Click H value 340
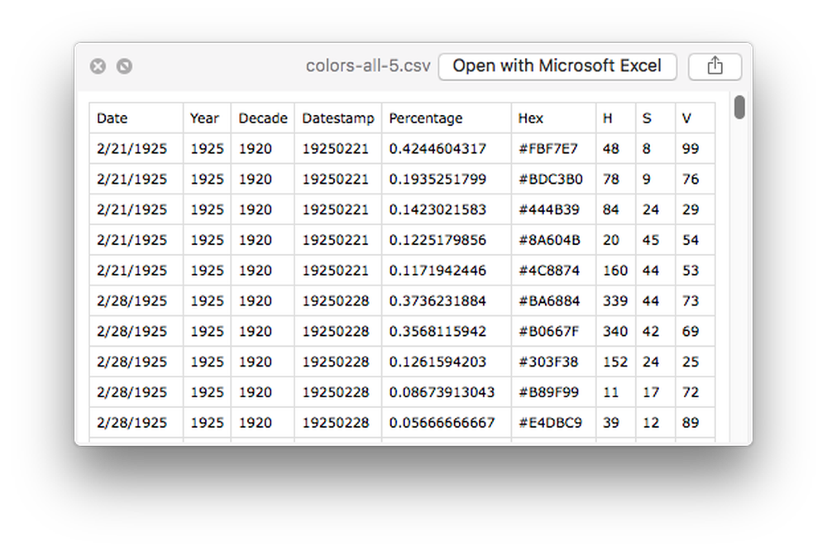 pyautogui.click(x=615, y=331)
